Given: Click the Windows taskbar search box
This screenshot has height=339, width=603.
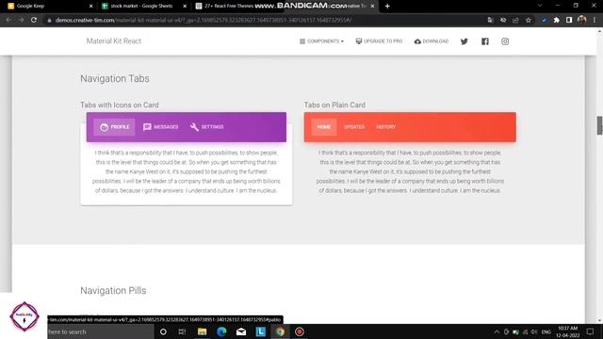Looking at the screenshot, I should click(100, 331).
